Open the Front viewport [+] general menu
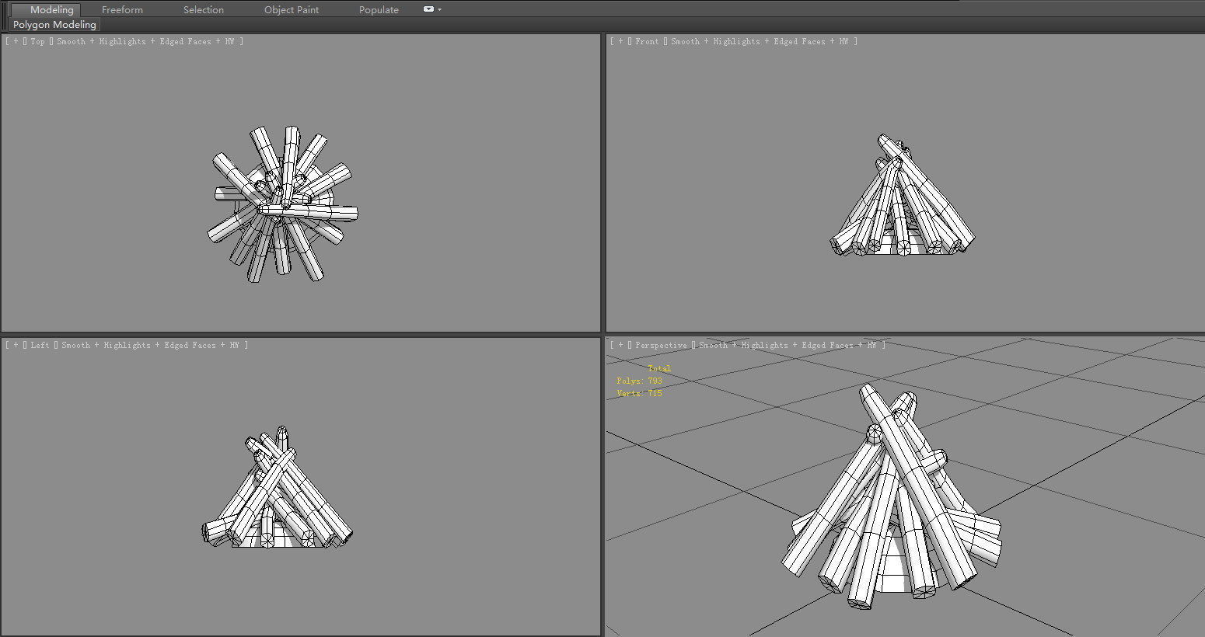The width and height of the screenshot is (1205, 637). tap(621, 41)
